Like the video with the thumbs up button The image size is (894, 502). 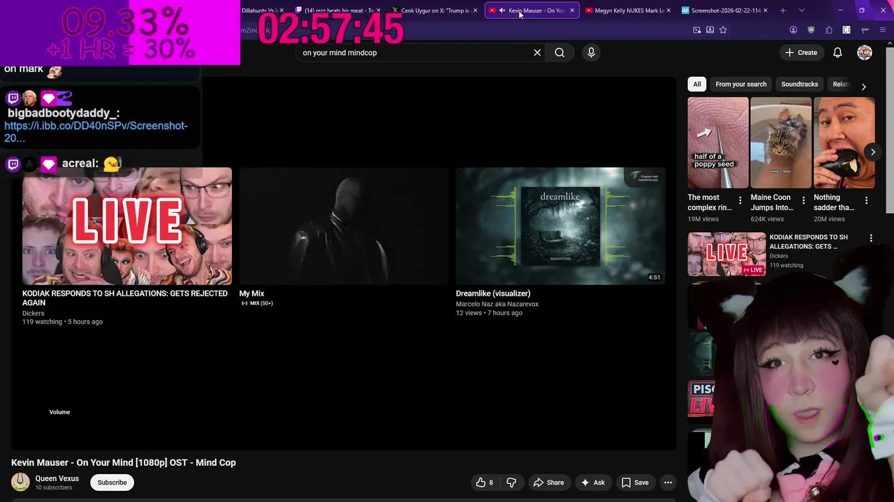click(x=485, y=482)
